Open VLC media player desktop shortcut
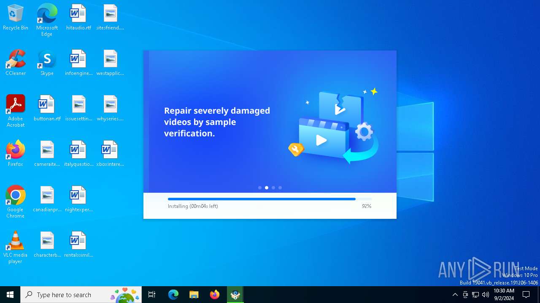540x303 pixels. click(16, 247)
